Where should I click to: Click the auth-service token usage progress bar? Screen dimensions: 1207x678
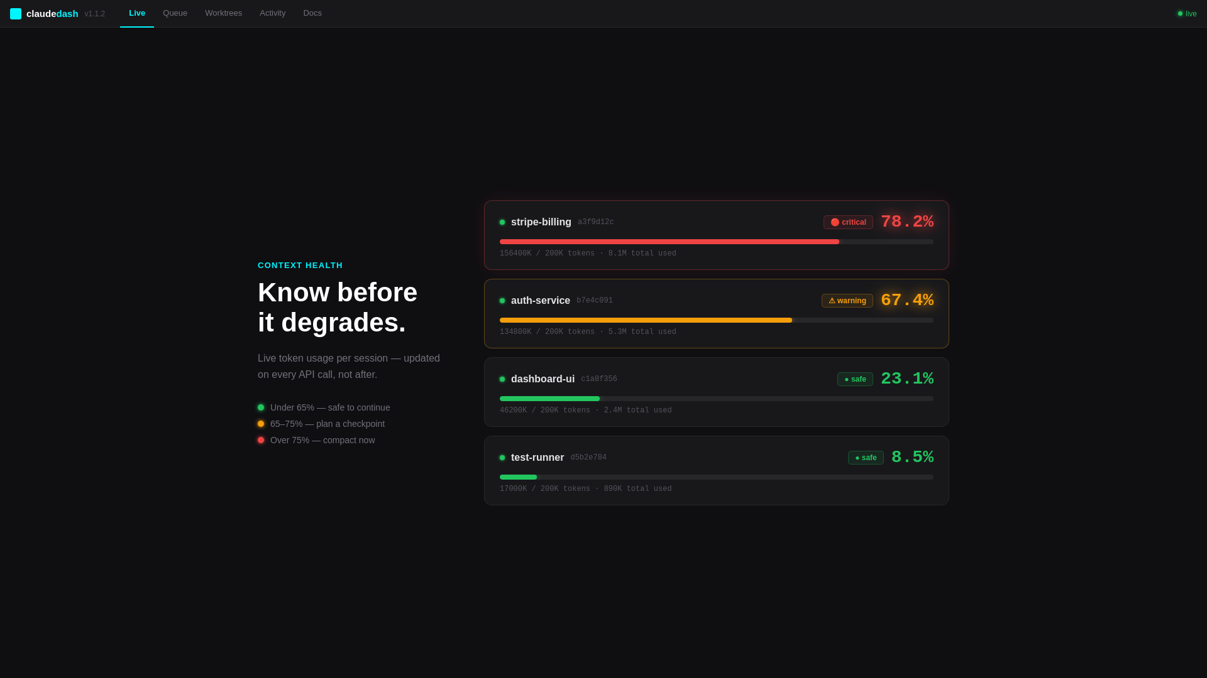coord(716,320)
